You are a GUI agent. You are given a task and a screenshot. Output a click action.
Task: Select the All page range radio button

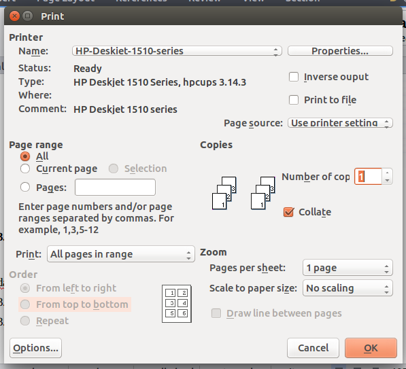coord(25,156)
